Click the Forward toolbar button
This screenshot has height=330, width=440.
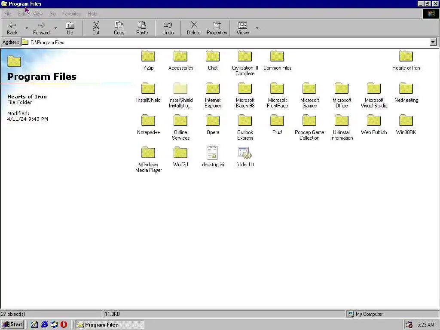[x=41, y=28]
